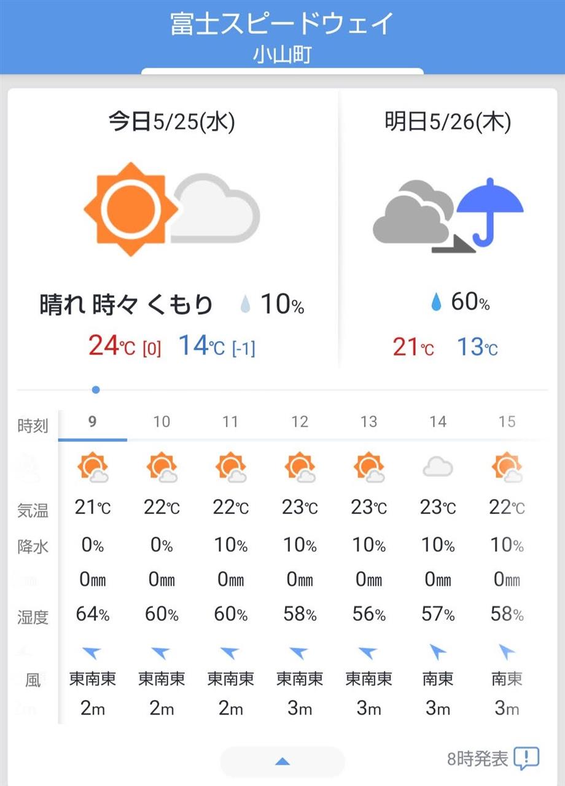Screen dimensions: 565x786
Task: Click the wind direction arrow at 9 o'clock
Action: [x=93, y=652]
